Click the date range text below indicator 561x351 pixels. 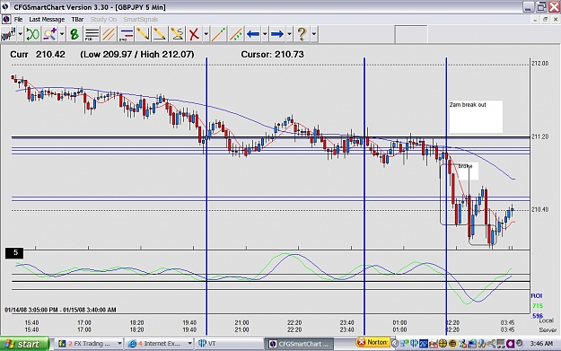tap(60, 310)
